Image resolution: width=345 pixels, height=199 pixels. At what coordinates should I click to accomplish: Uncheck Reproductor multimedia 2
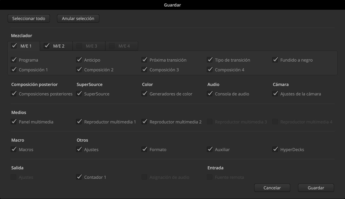[144, 122]
